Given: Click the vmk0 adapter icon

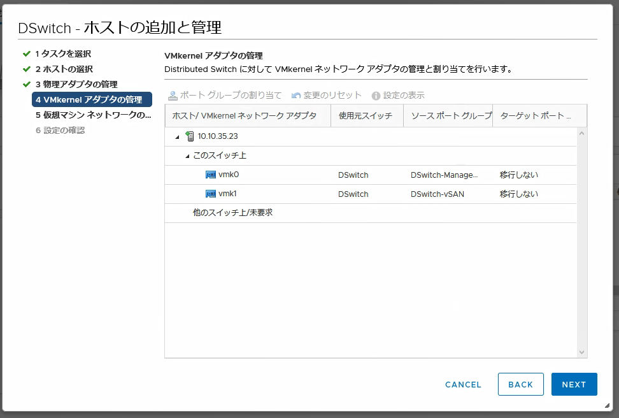Looking at the screenshot, I should point(211,175).
